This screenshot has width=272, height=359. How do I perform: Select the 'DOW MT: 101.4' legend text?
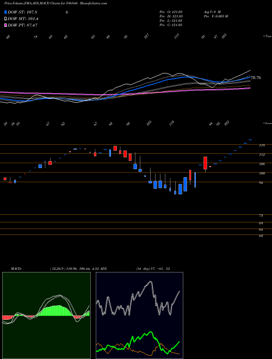pyautogui.click(x=23, y=19)
